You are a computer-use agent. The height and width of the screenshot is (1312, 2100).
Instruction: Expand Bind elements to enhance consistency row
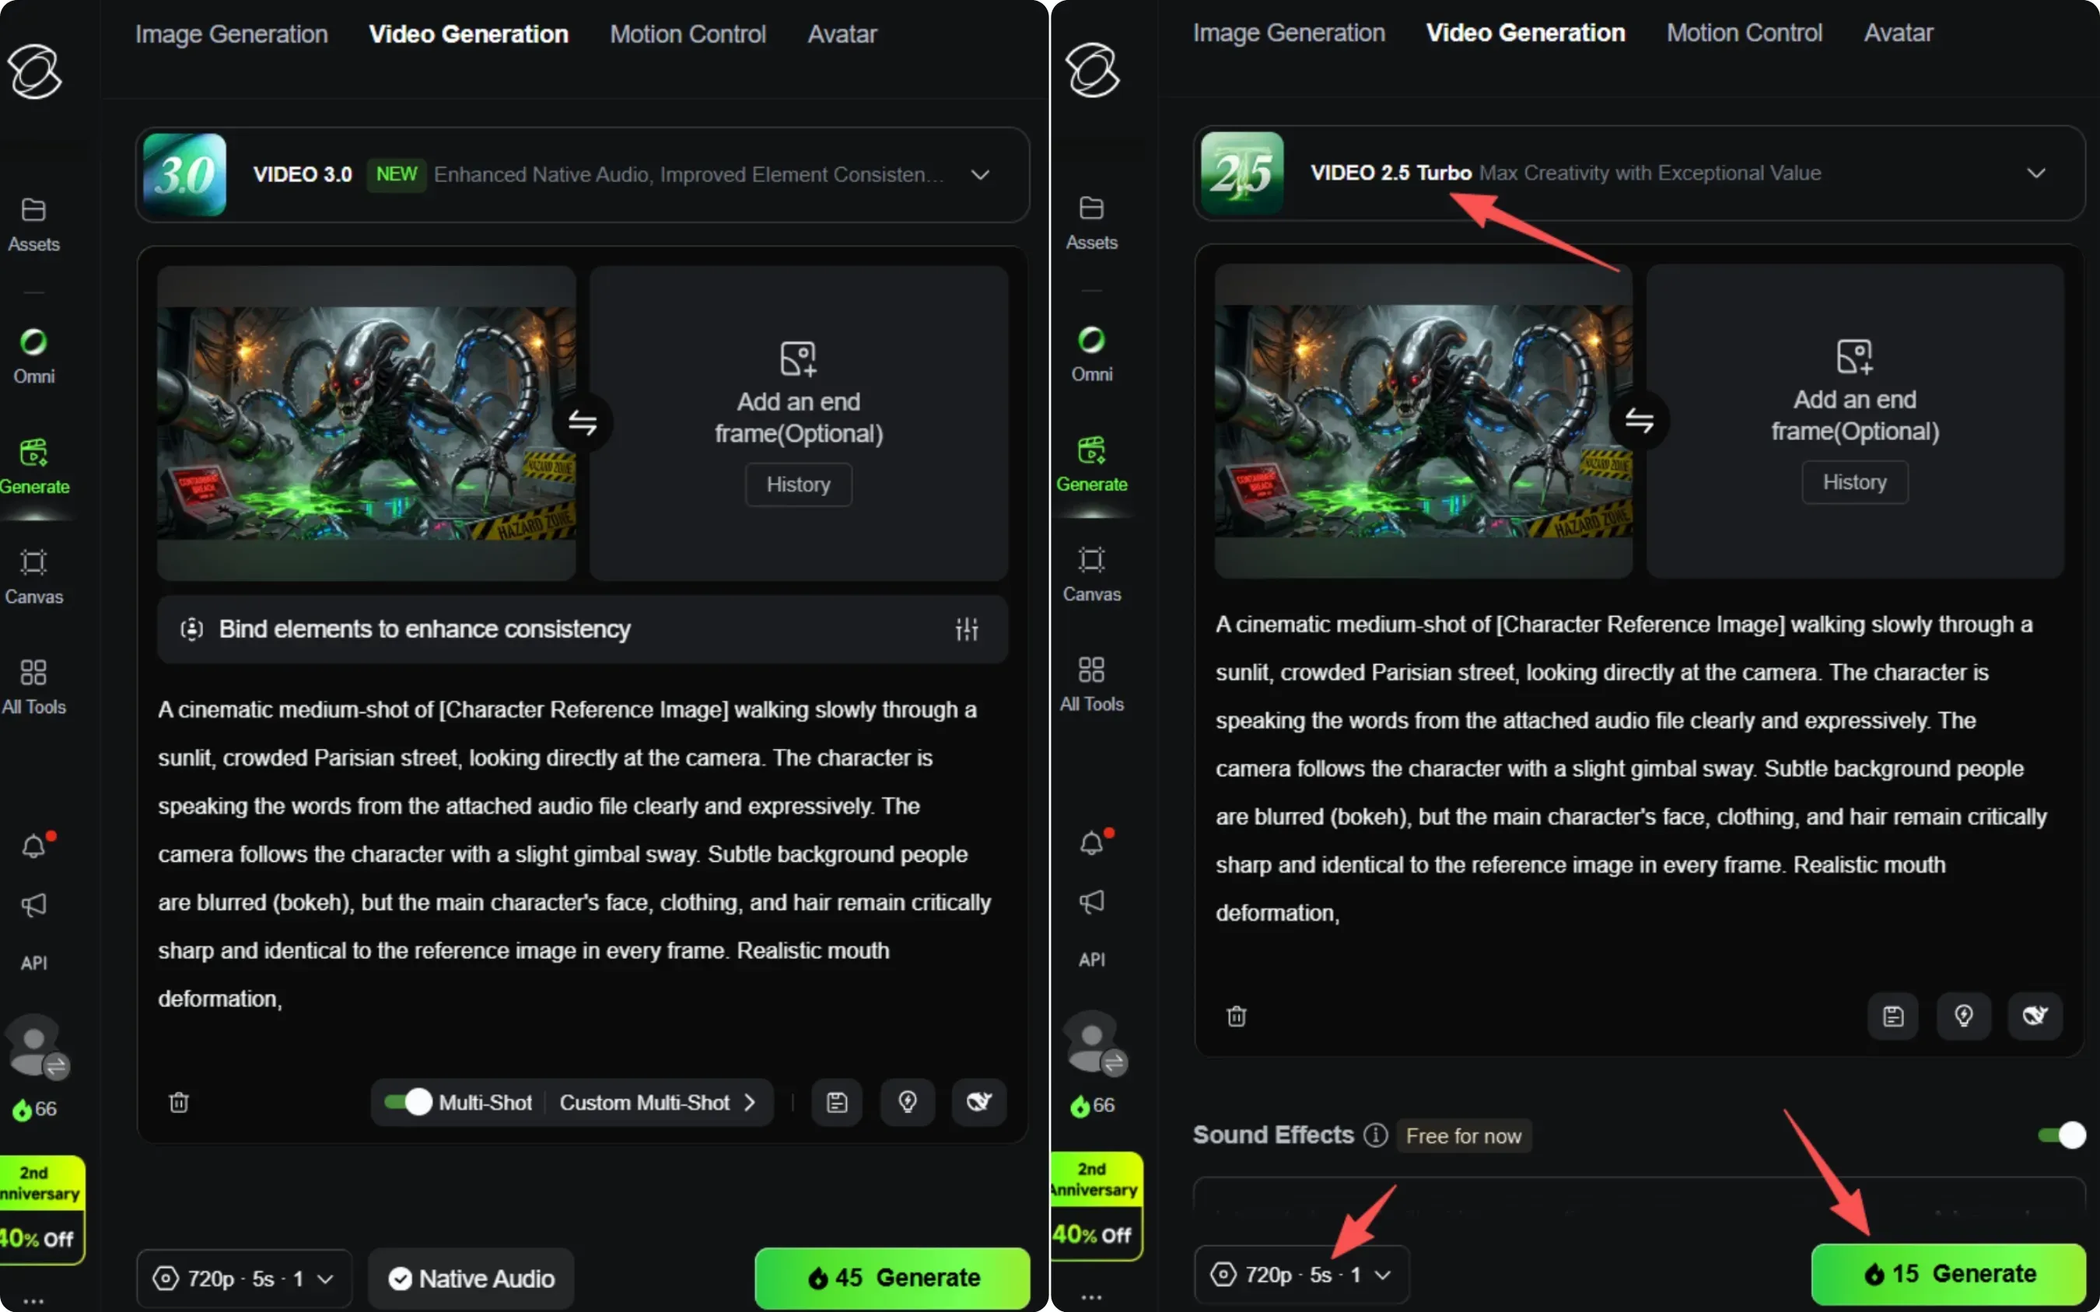pos(583,629)
